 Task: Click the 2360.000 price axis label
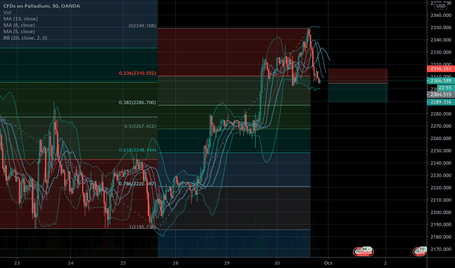tap(441, 15)
